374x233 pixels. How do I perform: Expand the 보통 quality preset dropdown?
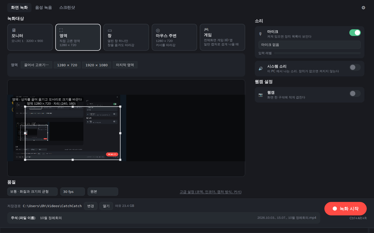click(x=32, y=192)
